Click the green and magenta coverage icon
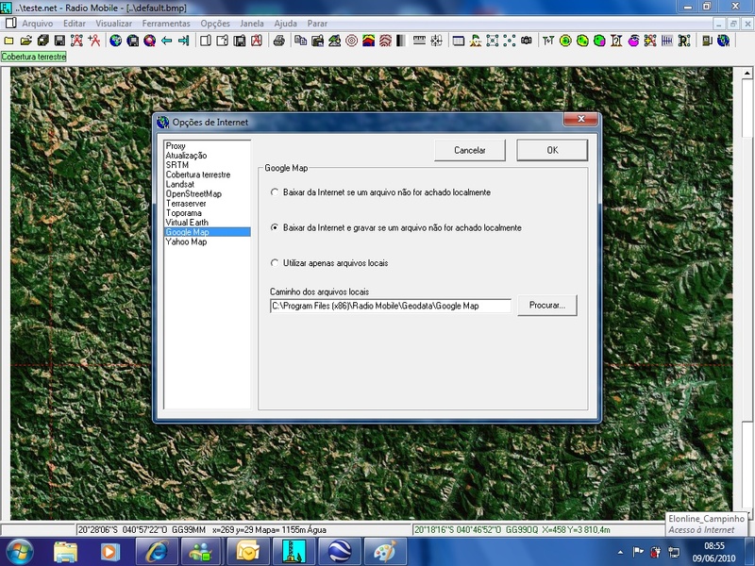Viewport: 755px width, 566px height. pyautogui.click(x=599, y=41)
